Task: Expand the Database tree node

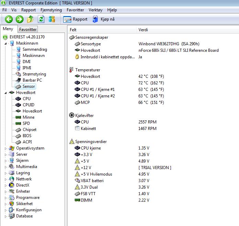Action: (6, 216)
